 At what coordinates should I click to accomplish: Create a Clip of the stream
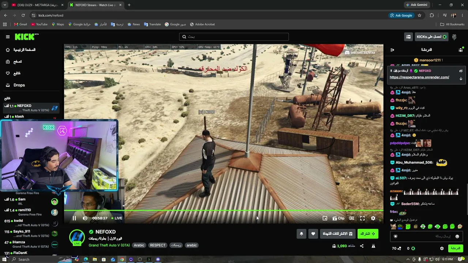(x=339, y=218)
